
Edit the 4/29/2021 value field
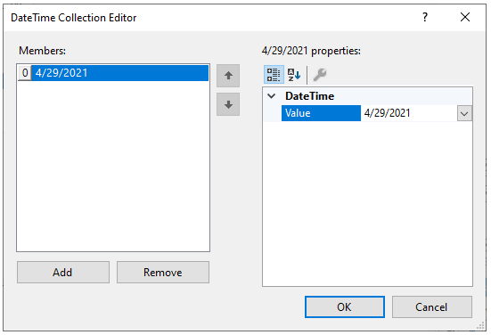409,113
